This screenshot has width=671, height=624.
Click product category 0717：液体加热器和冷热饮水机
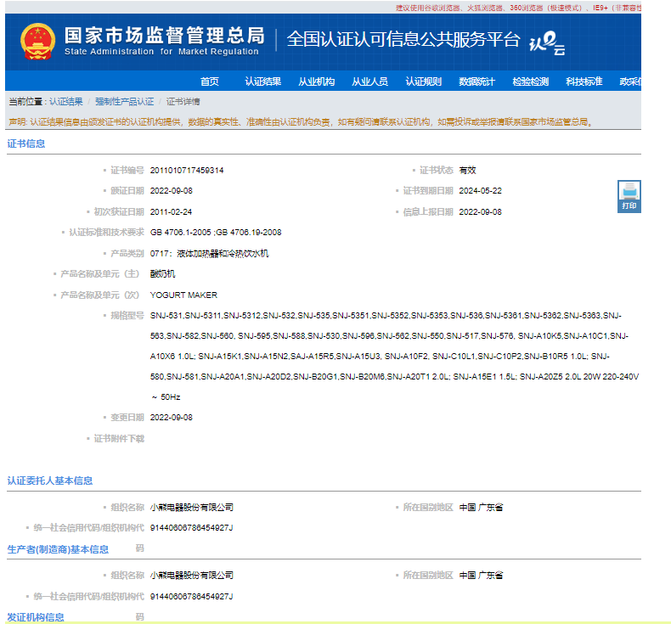coord(209,253)
